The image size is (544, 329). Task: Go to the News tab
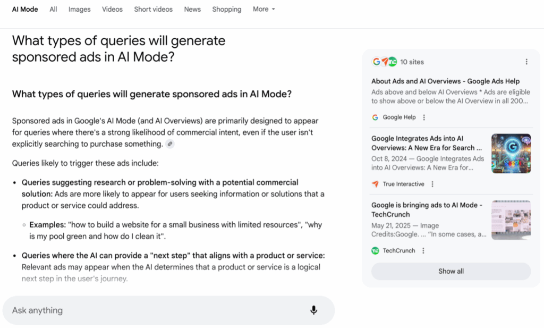[x=192, y=9]
